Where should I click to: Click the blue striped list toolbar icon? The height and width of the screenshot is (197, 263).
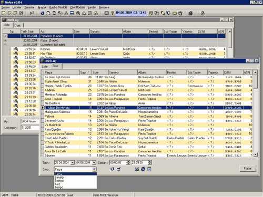(x=72, y=13)
